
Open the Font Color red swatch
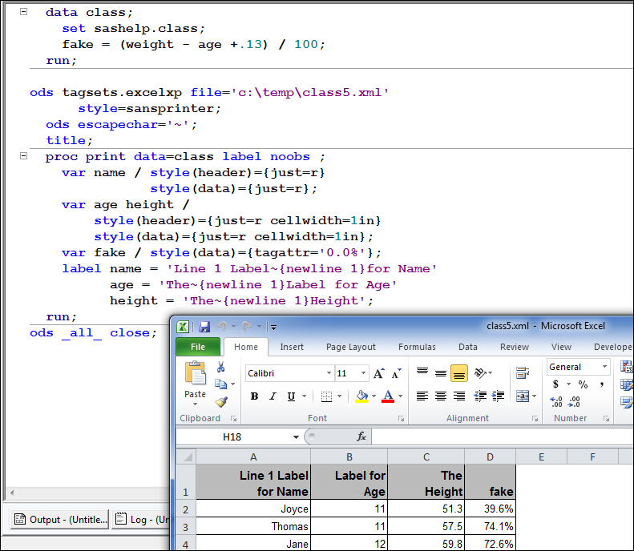click(x=388, y=396)
